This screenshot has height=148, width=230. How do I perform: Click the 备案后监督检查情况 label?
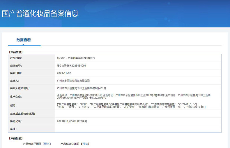[x=22, y=114]
